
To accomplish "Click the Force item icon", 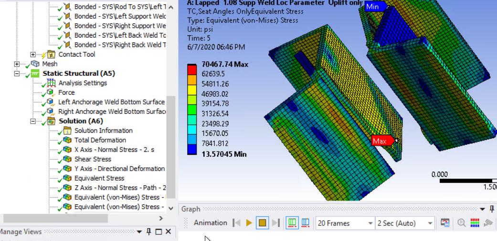I will [51, 92].
